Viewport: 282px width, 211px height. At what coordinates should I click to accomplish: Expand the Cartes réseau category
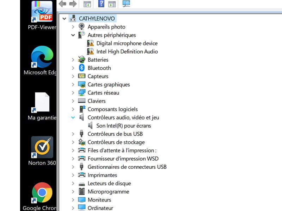73,93
